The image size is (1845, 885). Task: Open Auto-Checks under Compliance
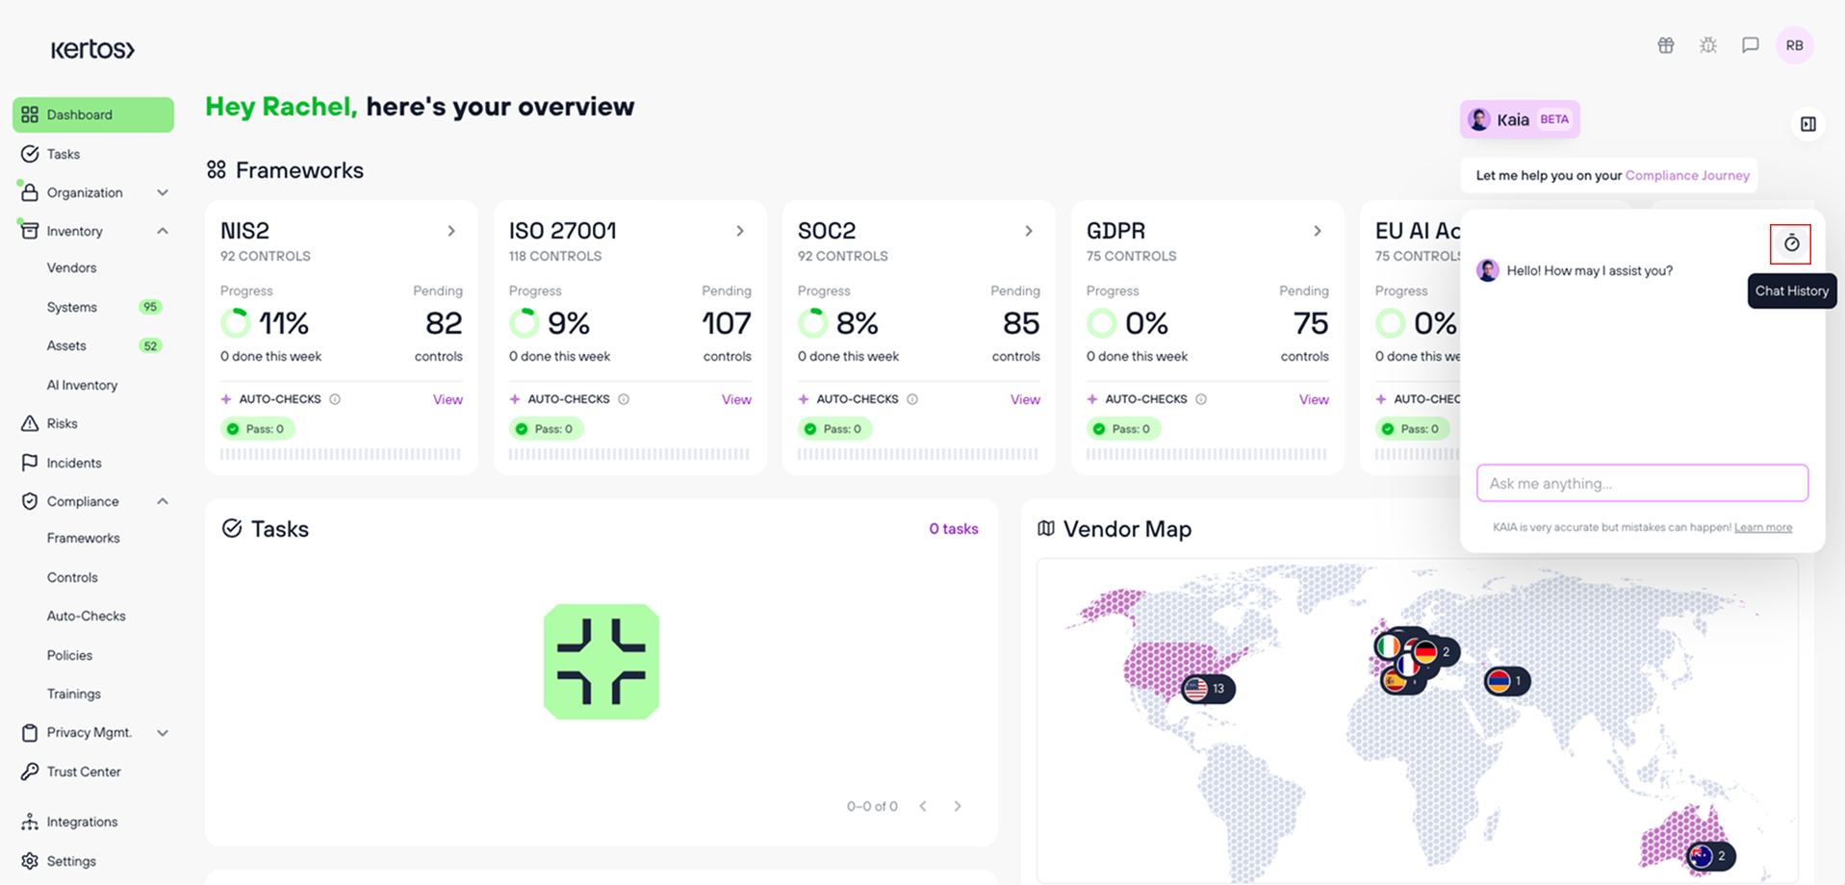click(x=87, y=616)
